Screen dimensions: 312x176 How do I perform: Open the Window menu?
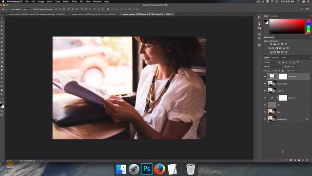click(97, 1)
